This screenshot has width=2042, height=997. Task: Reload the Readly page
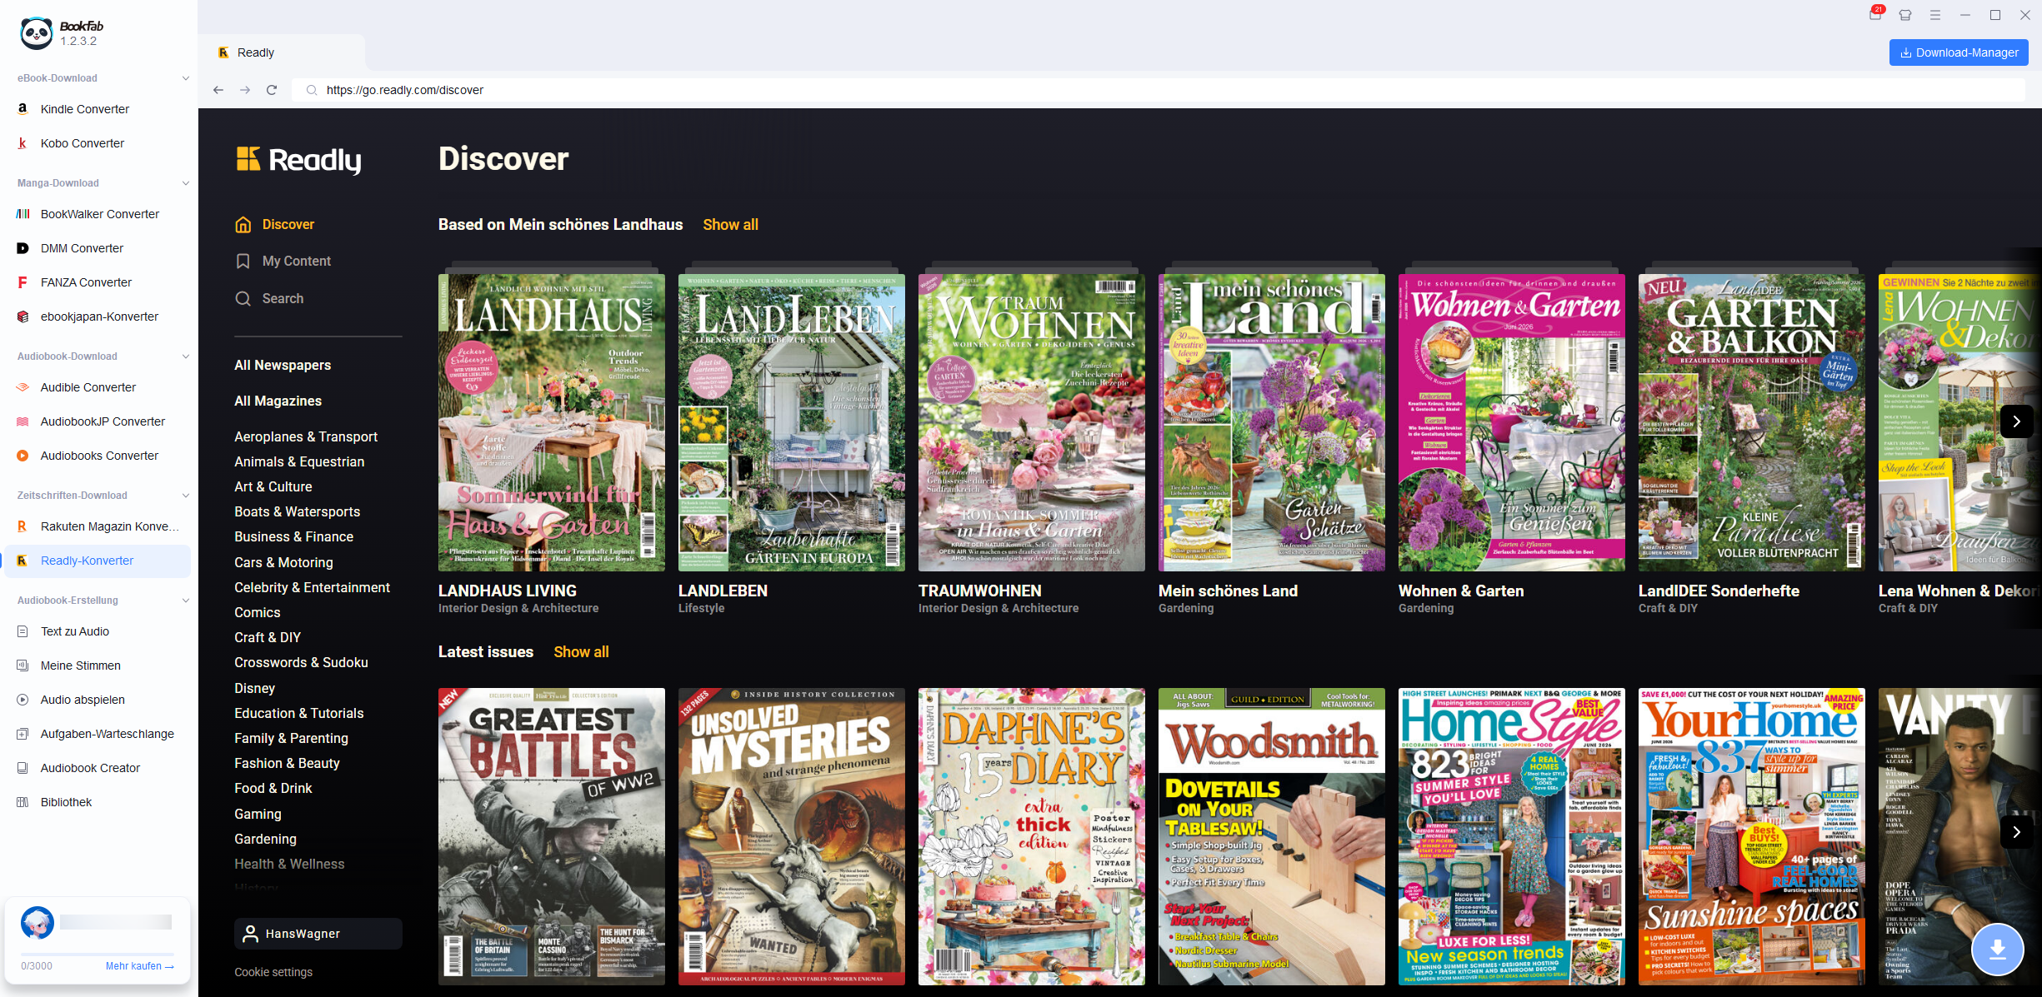272,90
